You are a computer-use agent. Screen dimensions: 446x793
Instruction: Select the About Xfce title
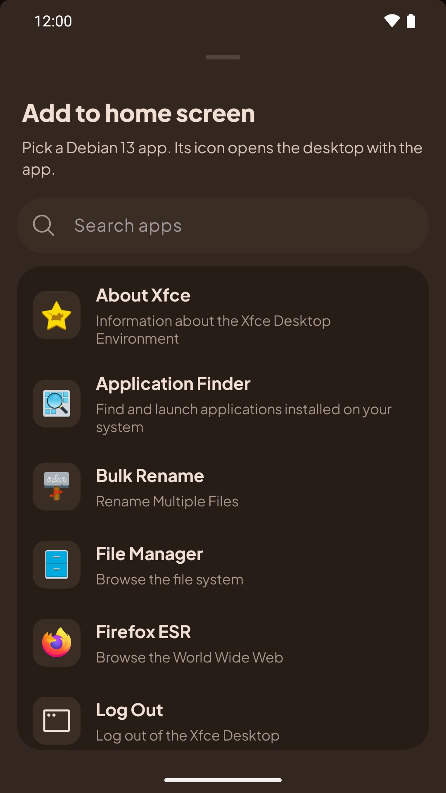(143, 295)
